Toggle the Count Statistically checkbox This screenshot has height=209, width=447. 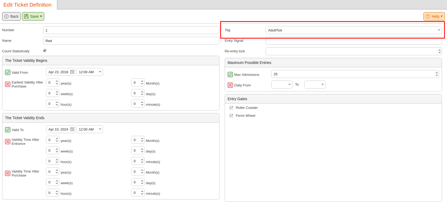pos(45,50)
